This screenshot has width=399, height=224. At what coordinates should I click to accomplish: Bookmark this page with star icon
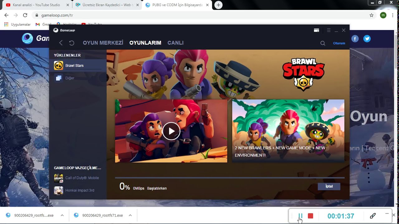pos(371,15)
